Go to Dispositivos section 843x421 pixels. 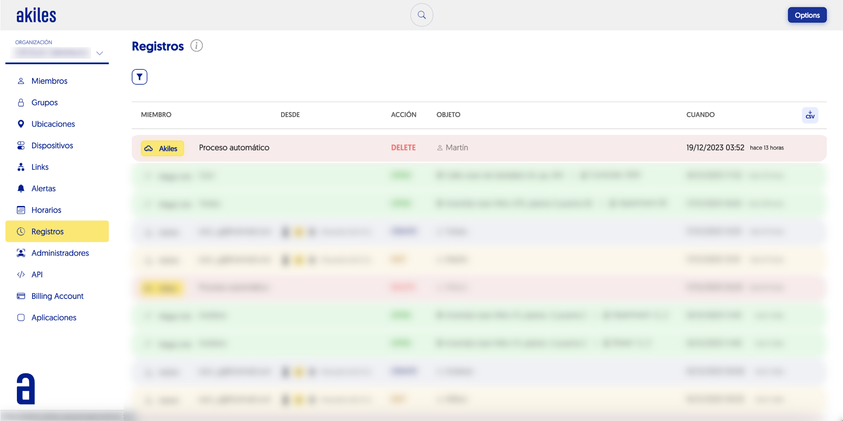pyautogui.click(x=52, y=146)
